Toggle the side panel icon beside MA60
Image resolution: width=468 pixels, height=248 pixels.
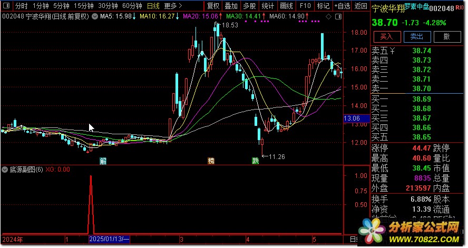(338, 17)
